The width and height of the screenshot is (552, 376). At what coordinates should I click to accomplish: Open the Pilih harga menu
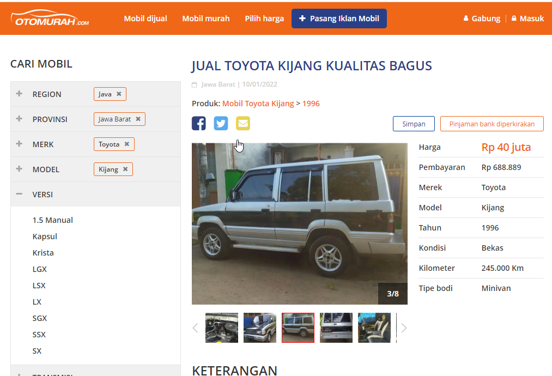(x=264, y=19)
